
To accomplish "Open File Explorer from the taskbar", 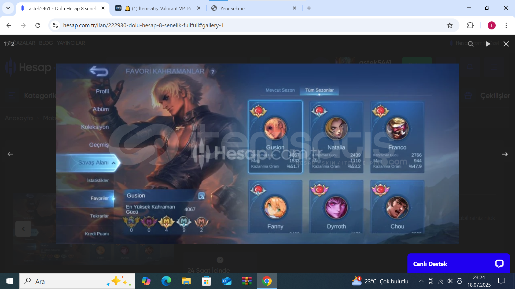I will coord(186,281).
